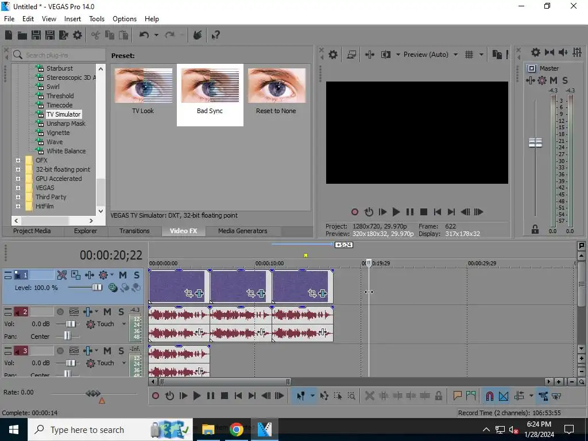Click Stop button in timeline transport

(225, 396)
